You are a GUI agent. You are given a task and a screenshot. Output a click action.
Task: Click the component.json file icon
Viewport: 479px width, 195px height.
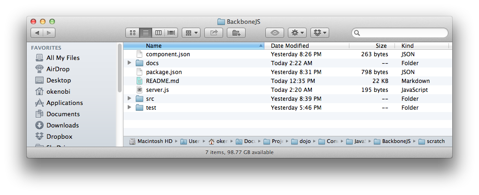pyautogui.click(x=139, y=54)
